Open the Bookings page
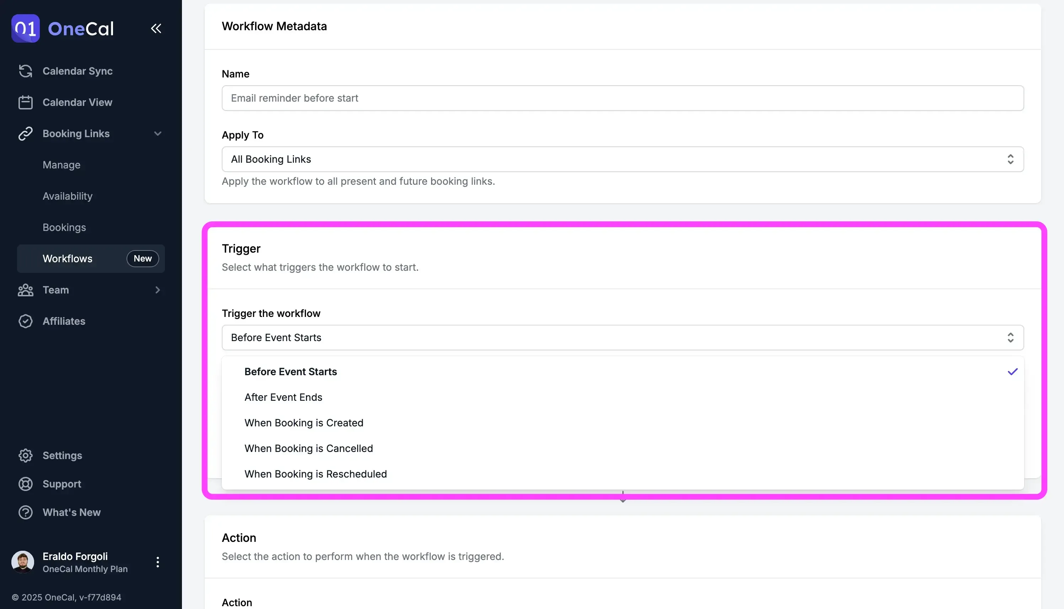The height and width of the screenshot is (609, 1064). click(x=64, y=227)
